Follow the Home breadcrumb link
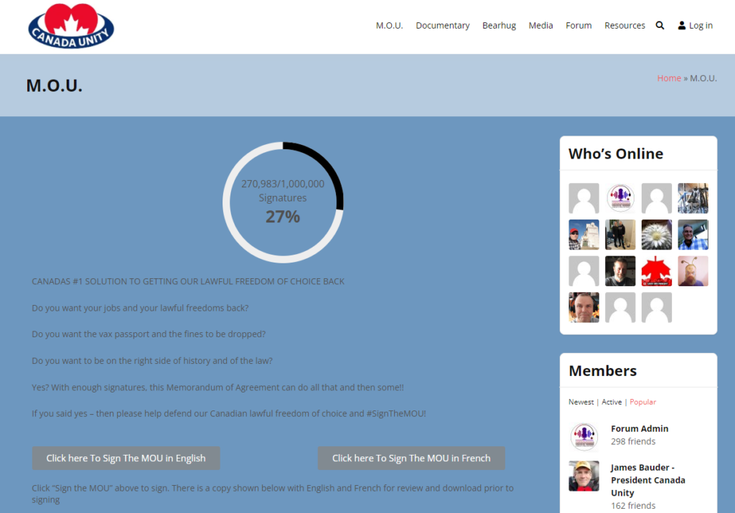 click(669, 78)
